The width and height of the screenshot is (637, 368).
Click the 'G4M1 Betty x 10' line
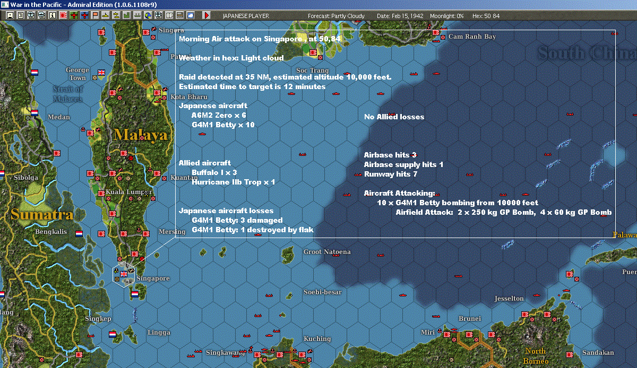coord(223,125)
